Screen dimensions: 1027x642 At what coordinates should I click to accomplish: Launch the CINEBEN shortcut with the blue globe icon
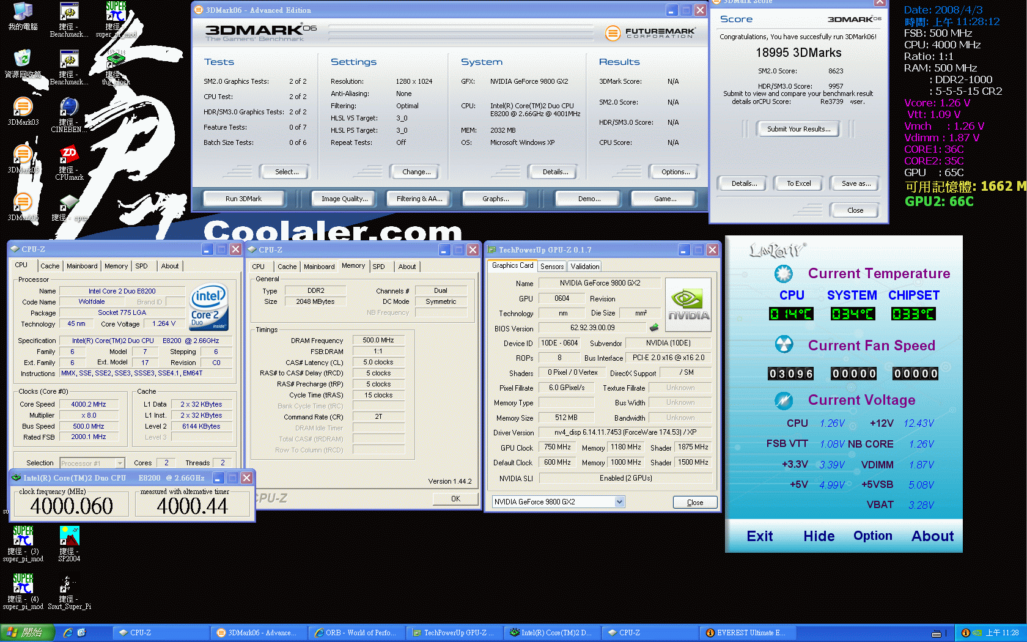(69, 115)
